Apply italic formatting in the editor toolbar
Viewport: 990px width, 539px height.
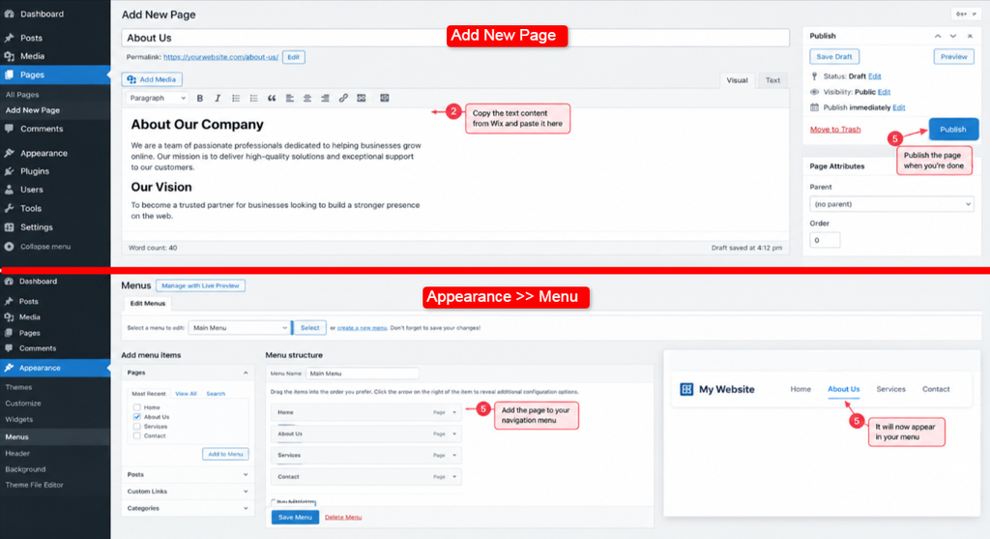[x=218, y=98]
